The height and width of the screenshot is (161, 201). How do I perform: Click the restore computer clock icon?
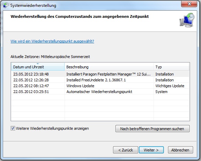pos(187,20)
